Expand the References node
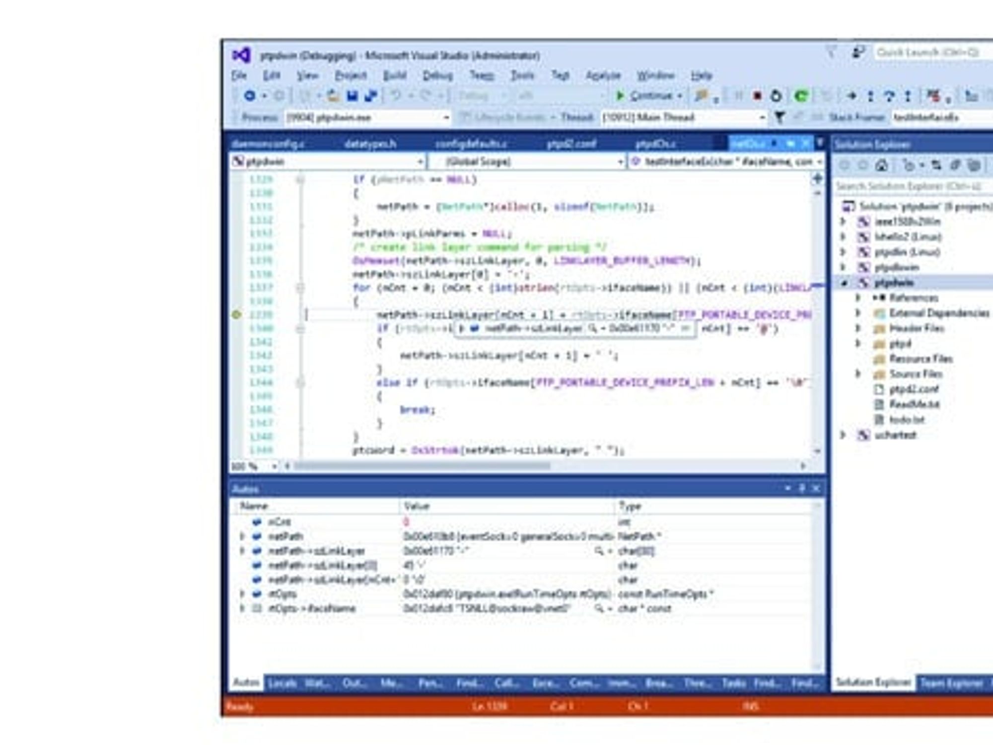The image size is (993, 745). tap(857, 298)
